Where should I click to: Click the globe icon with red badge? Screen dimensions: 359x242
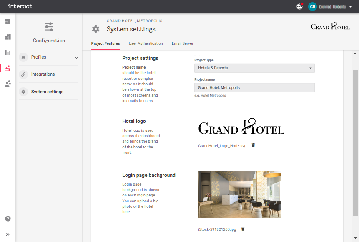click(299, 7)
